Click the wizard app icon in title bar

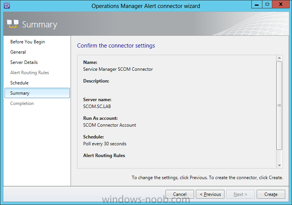pyautogui.click(x=7, y=6)
